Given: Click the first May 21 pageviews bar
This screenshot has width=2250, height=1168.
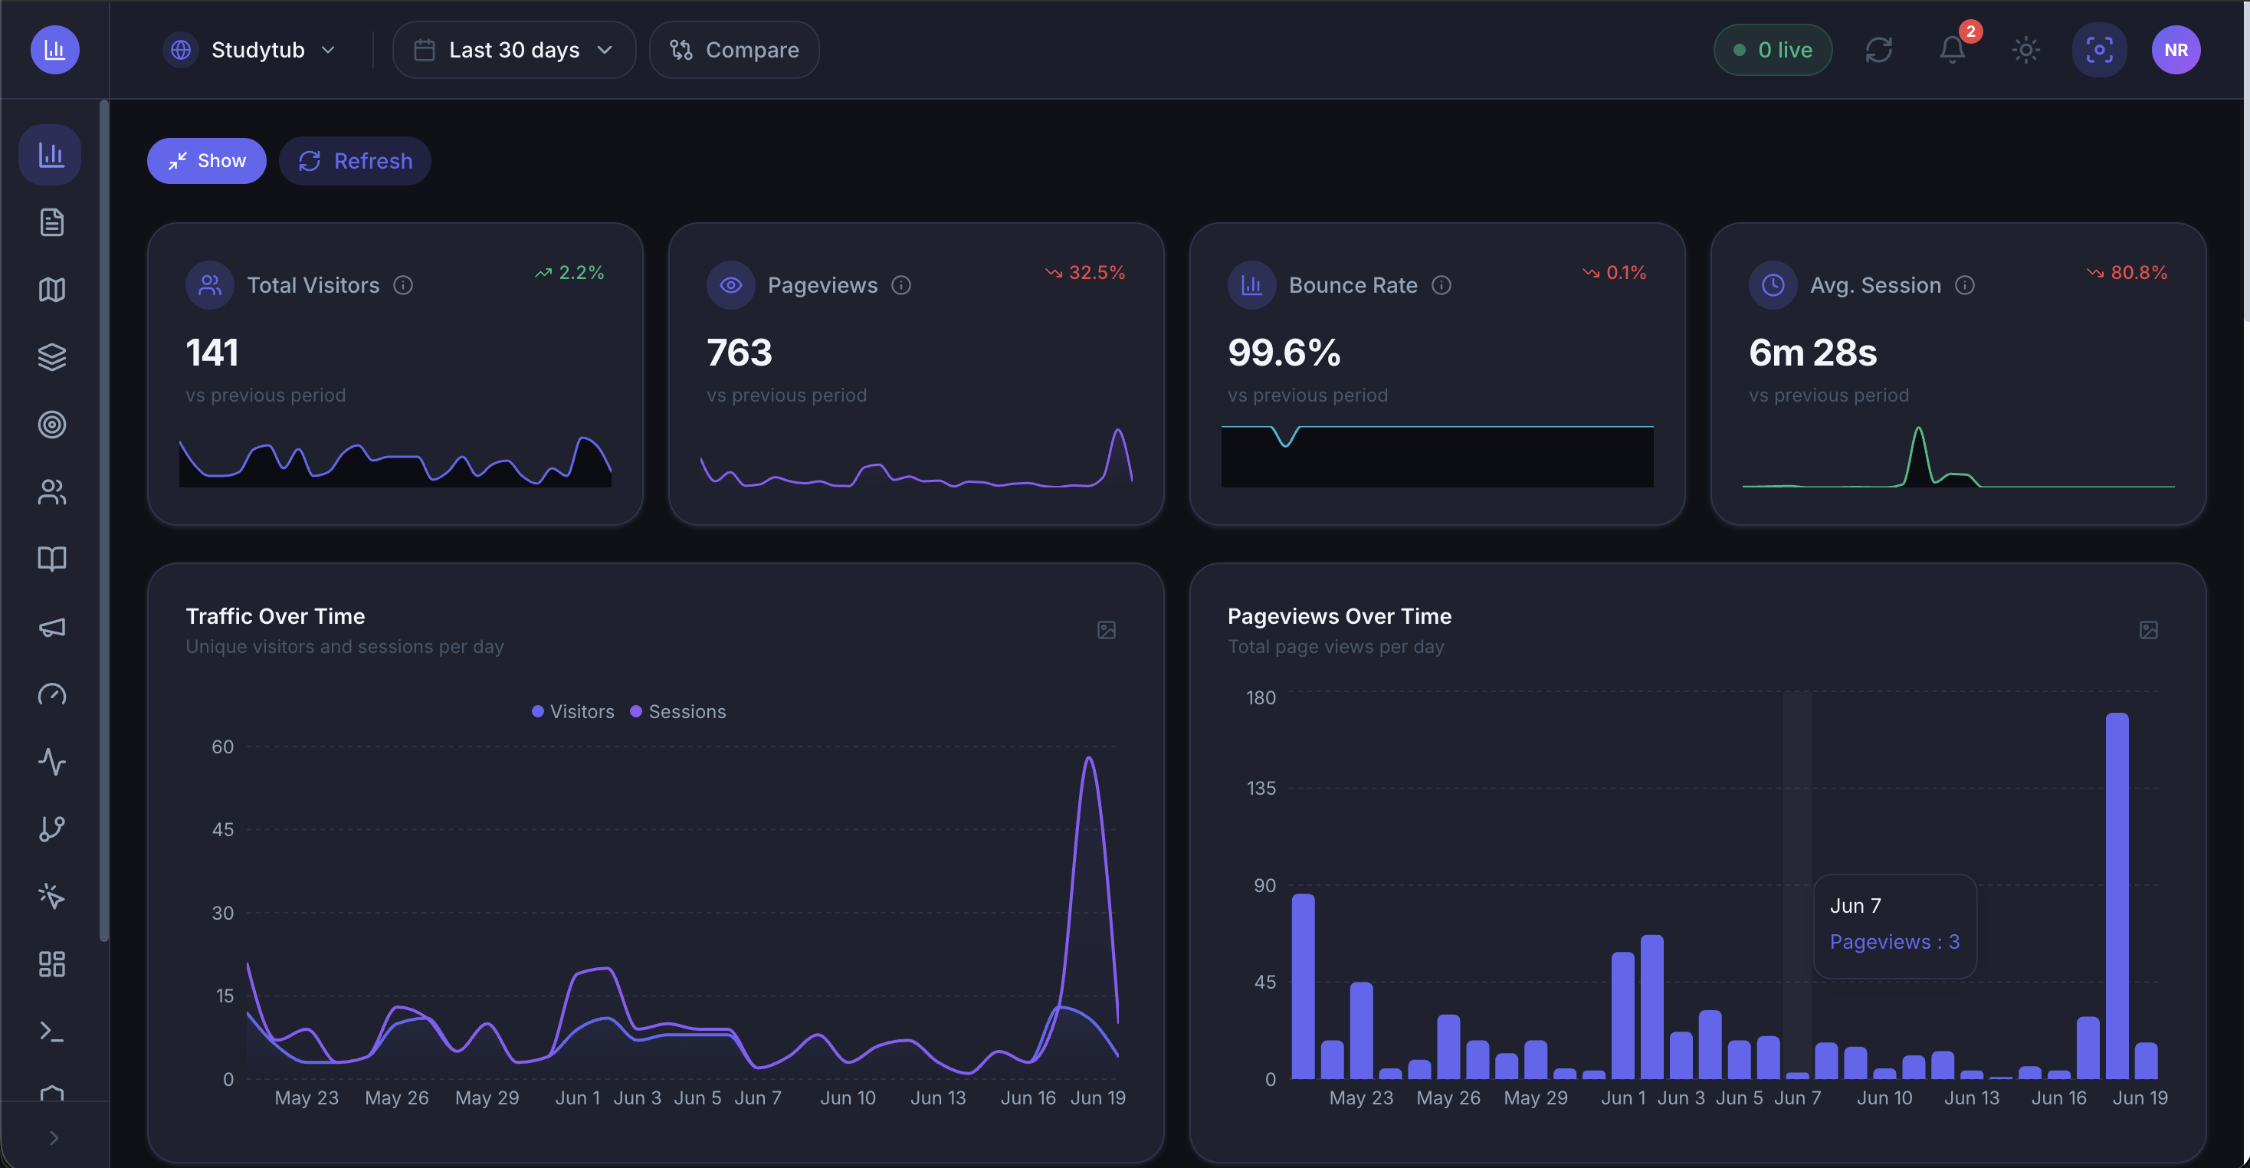Looking at the screenshot, I should [x=1302, y=986].
